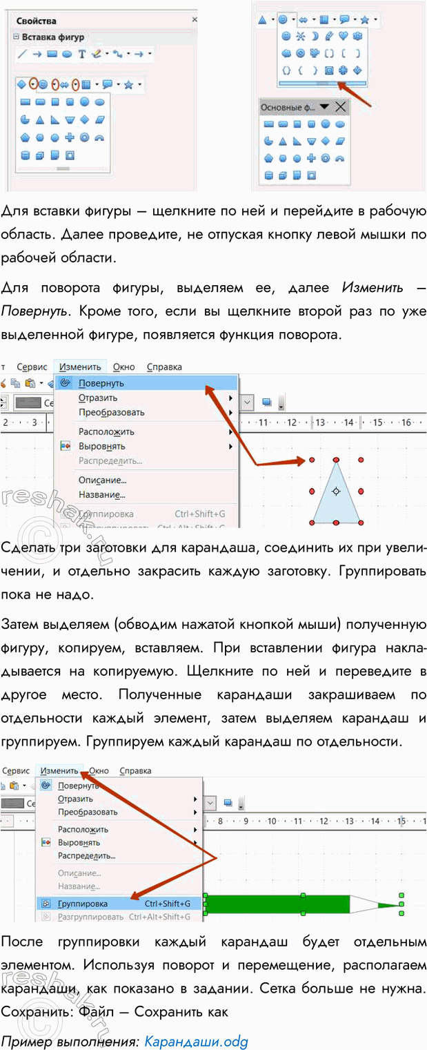Screen dimensions: 427x1050
Task: Select the green pencil body on the canvas
Action: pos(277,904)
